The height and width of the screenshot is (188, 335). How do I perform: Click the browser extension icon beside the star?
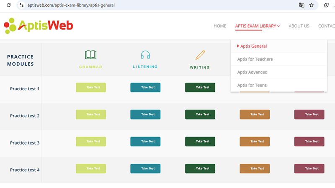326,5
